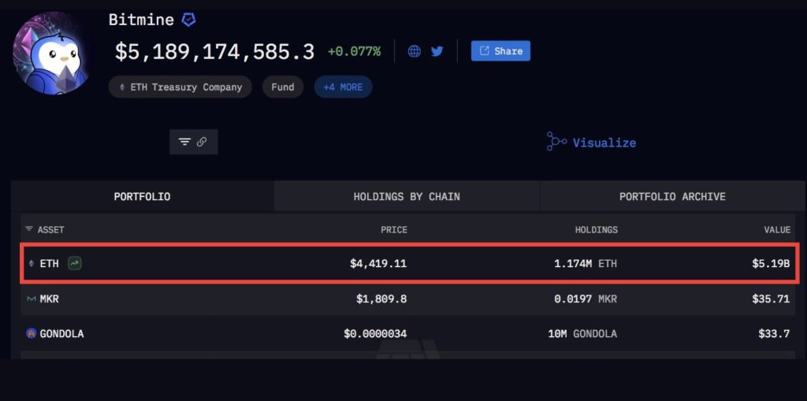
Task: Select the Fund tag
Action: click(283, 87)
